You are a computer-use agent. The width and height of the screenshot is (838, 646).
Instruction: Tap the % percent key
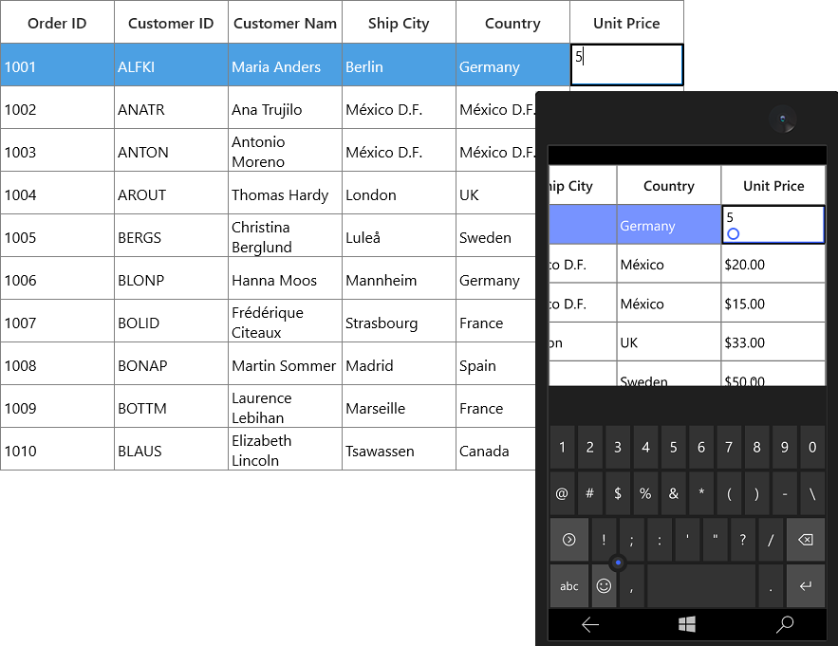(645, 493)
